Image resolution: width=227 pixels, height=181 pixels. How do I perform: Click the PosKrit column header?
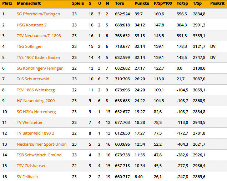click(x=217, y=3)
